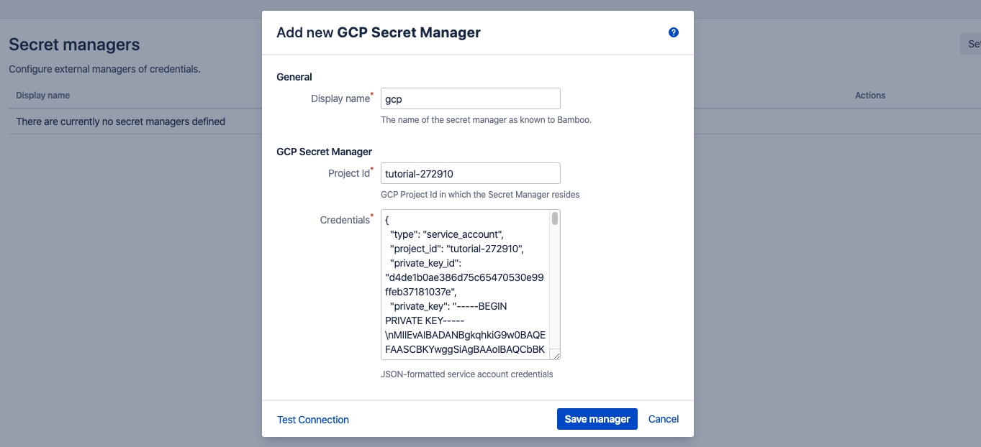Viewport: 981px width, 447px height.
Task: Click the 'GCP Project Id in which' hint text
Action: [480, 195]
